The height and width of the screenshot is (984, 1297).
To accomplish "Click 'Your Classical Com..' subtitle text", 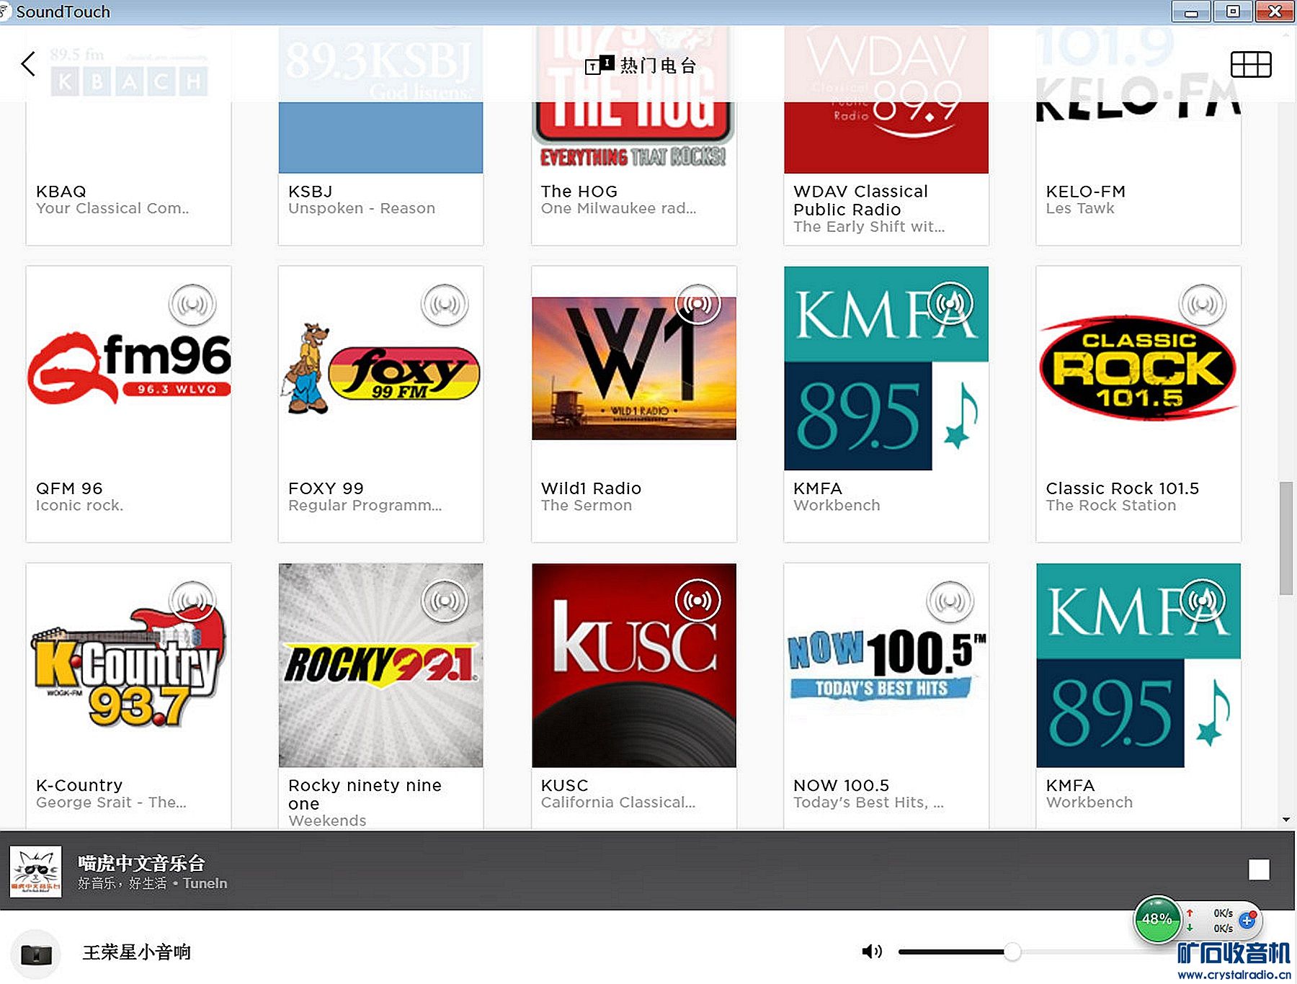I will click(x=112, y=209).
